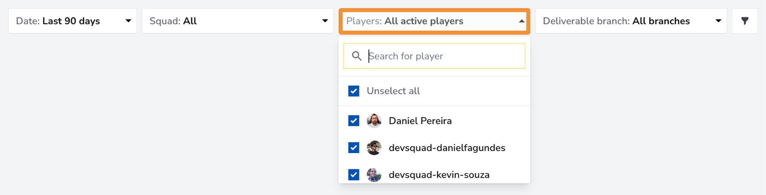Click devsquad-danielfagundes avatar picture
Viewport: 766px width, 195px height.
[x=374, y=148]
